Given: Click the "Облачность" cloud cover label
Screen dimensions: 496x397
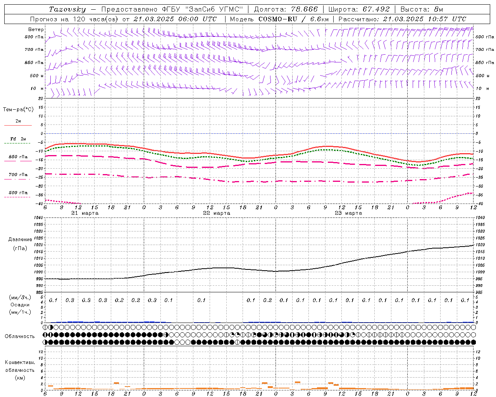Looking at the screenshot, I should pos(20,337).
